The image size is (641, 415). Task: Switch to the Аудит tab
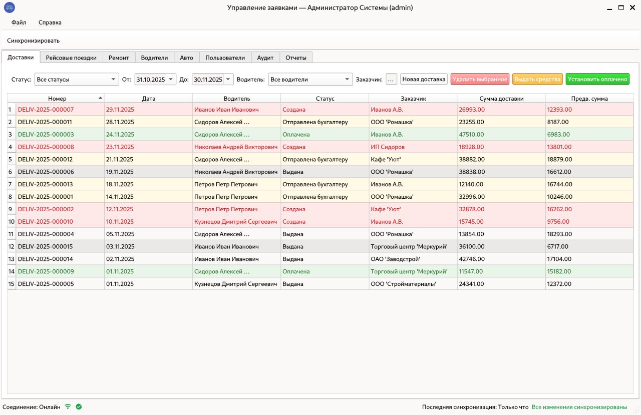[265, 58]
